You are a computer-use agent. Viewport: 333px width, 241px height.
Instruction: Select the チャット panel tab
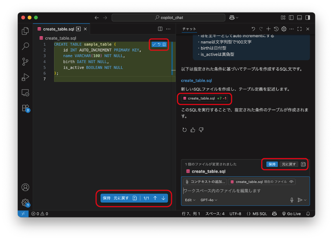189,29
